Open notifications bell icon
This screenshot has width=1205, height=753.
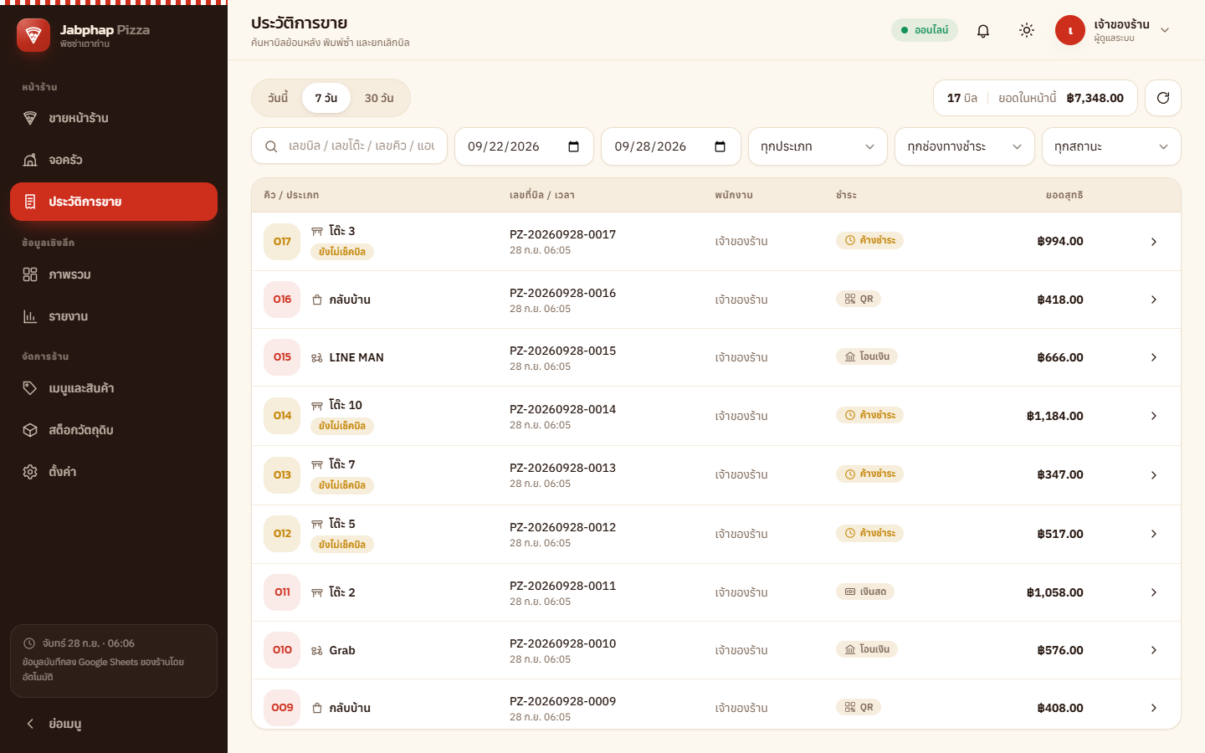click(x=983, y=31)
